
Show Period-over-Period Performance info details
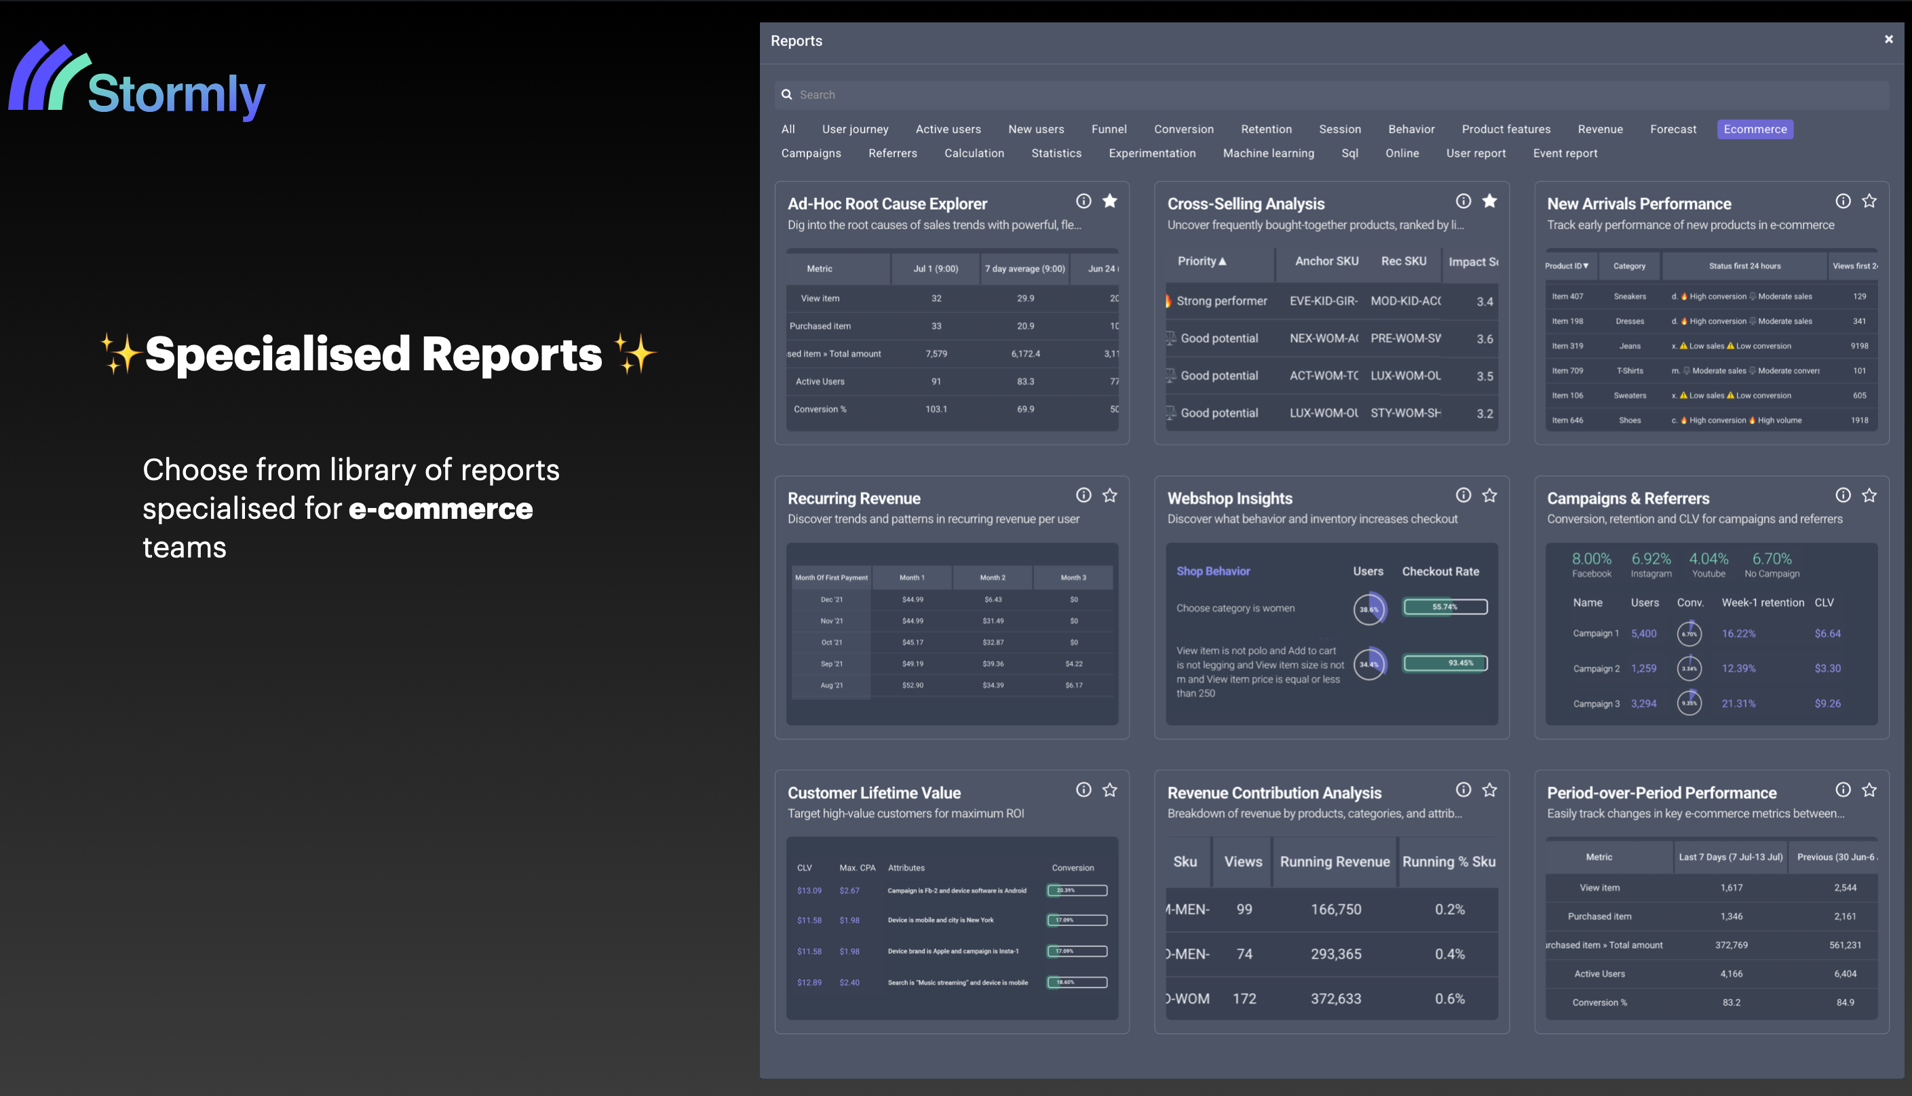point(1842,789)
